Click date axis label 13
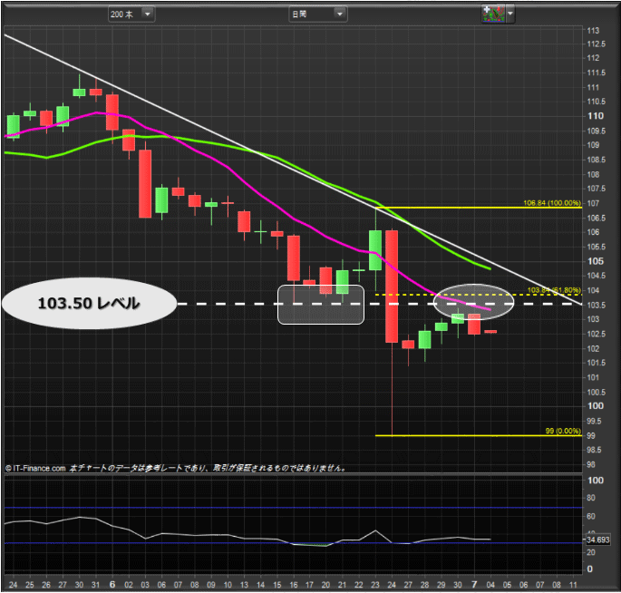This screenshot has width=621, height=593. [244, 585]
